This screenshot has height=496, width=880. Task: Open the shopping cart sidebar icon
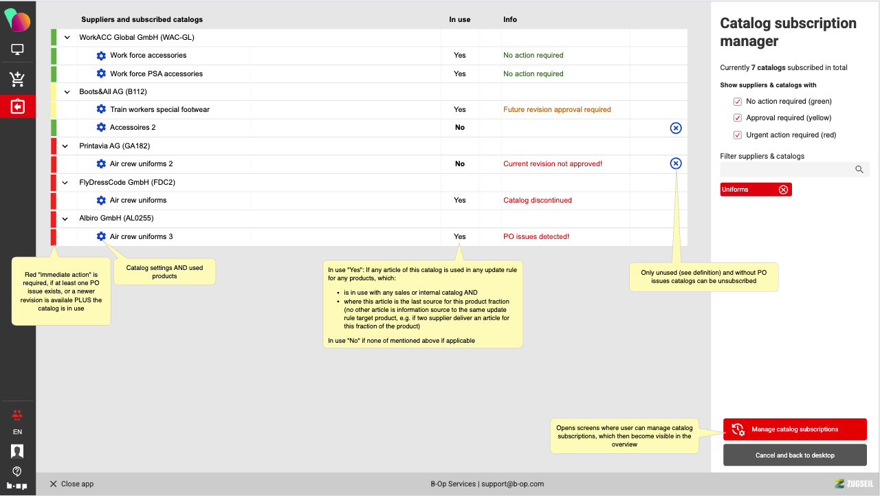coord(18,79)
